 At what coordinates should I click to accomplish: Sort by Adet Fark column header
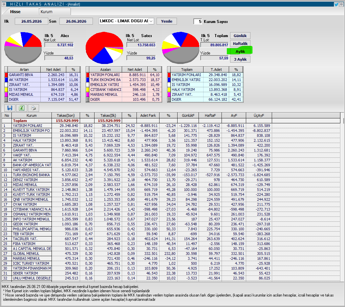pyautogui.click(x=148, y=115)
